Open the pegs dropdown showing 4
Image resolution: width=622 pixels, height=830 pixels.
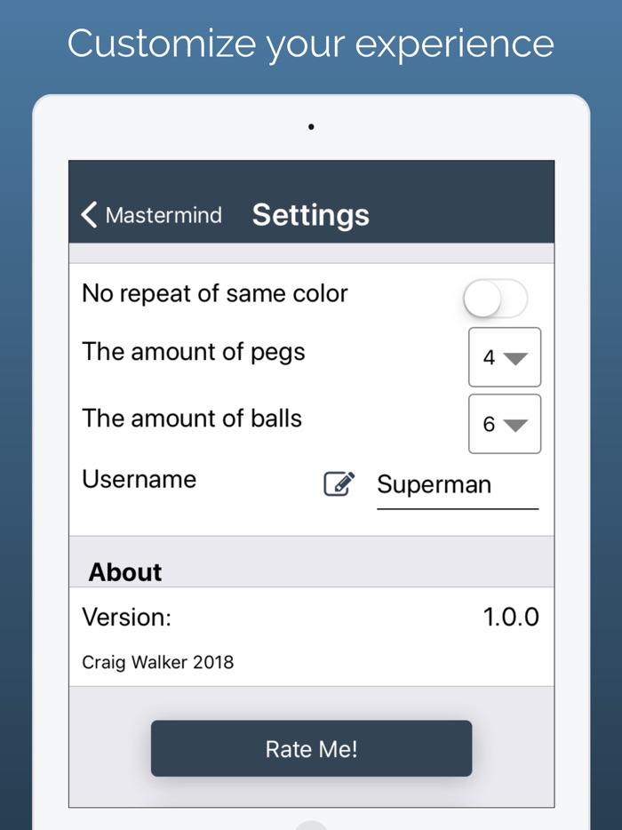(504, 357)
